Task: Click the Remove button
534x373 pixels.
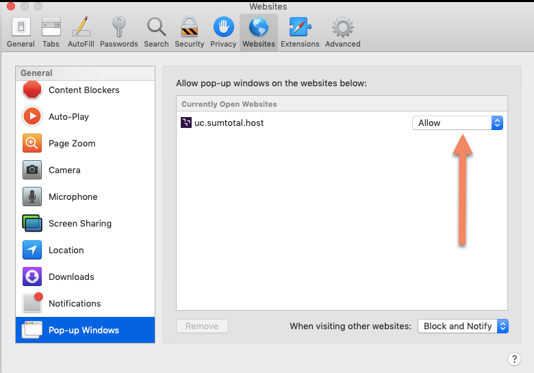Action: (x=202, y=326)
